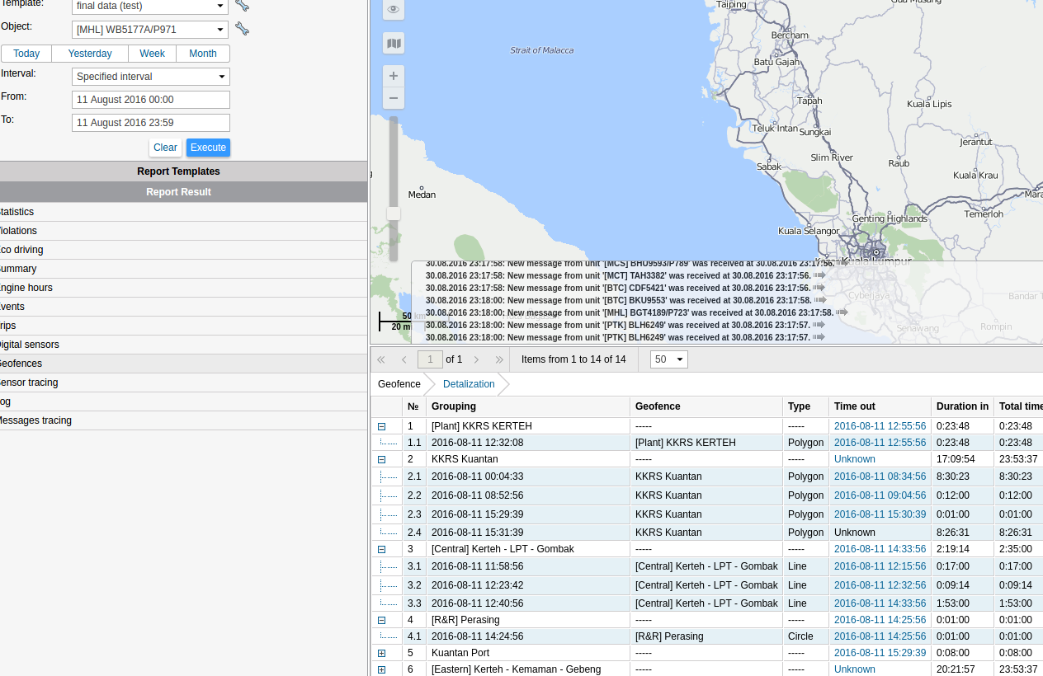Click the From date input field
1043x676 pixels.
(x=150, y=100)
